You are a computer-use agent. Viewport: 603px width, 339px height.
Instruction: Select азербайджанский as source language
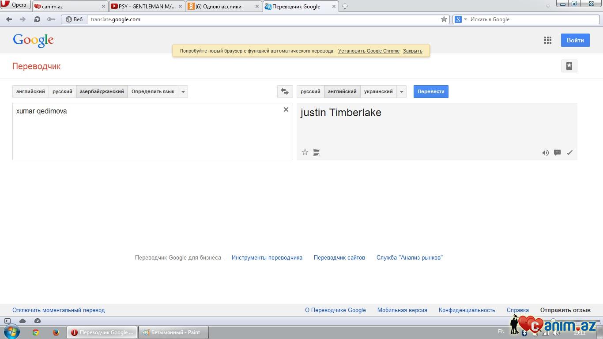pos(102,91)
